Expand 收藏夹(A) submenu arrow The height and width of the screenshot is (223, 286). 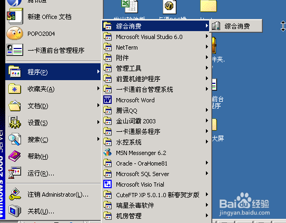pos(98,89)
